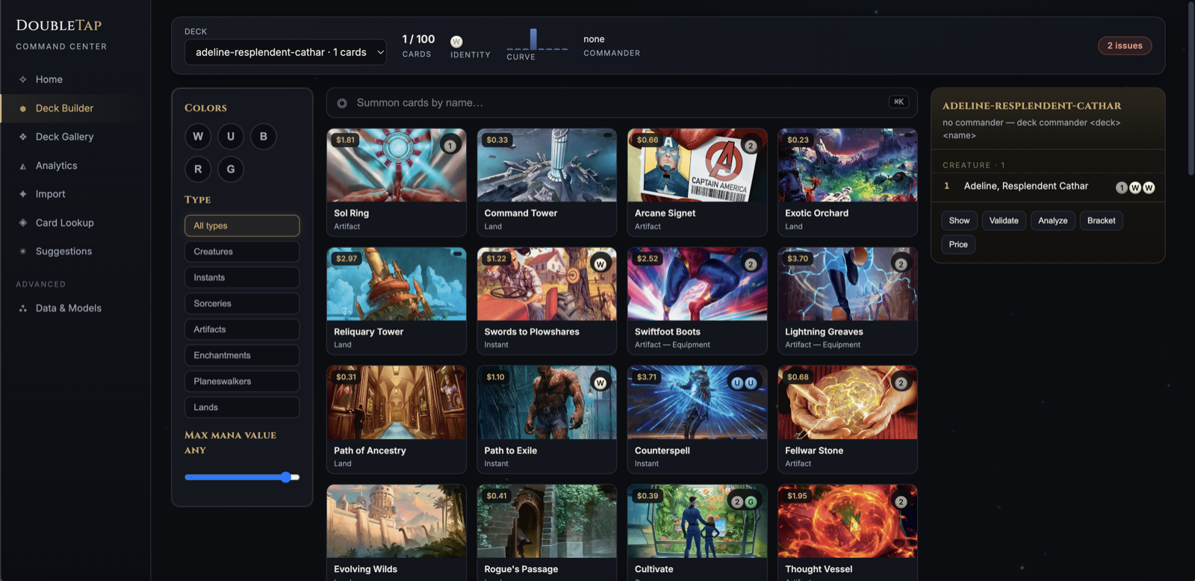Open Suggestions page
The image size is (1195, 581).
pos(75,252)
